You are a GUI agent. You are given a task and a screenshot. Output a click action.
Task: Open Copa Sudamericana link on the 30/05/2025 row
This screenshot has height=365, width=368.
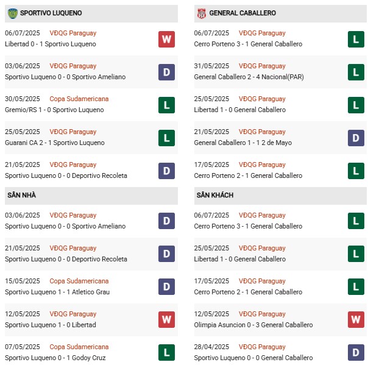coord(79,99)
